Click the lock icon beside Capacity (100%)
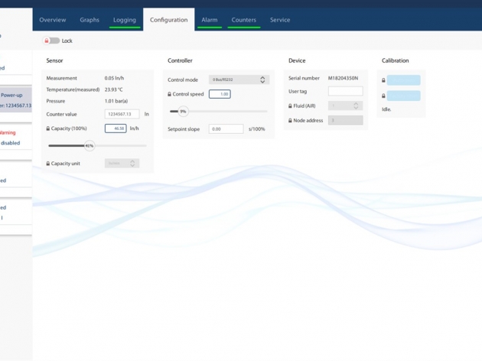This screenshot has width=482, height=361. 48,128
